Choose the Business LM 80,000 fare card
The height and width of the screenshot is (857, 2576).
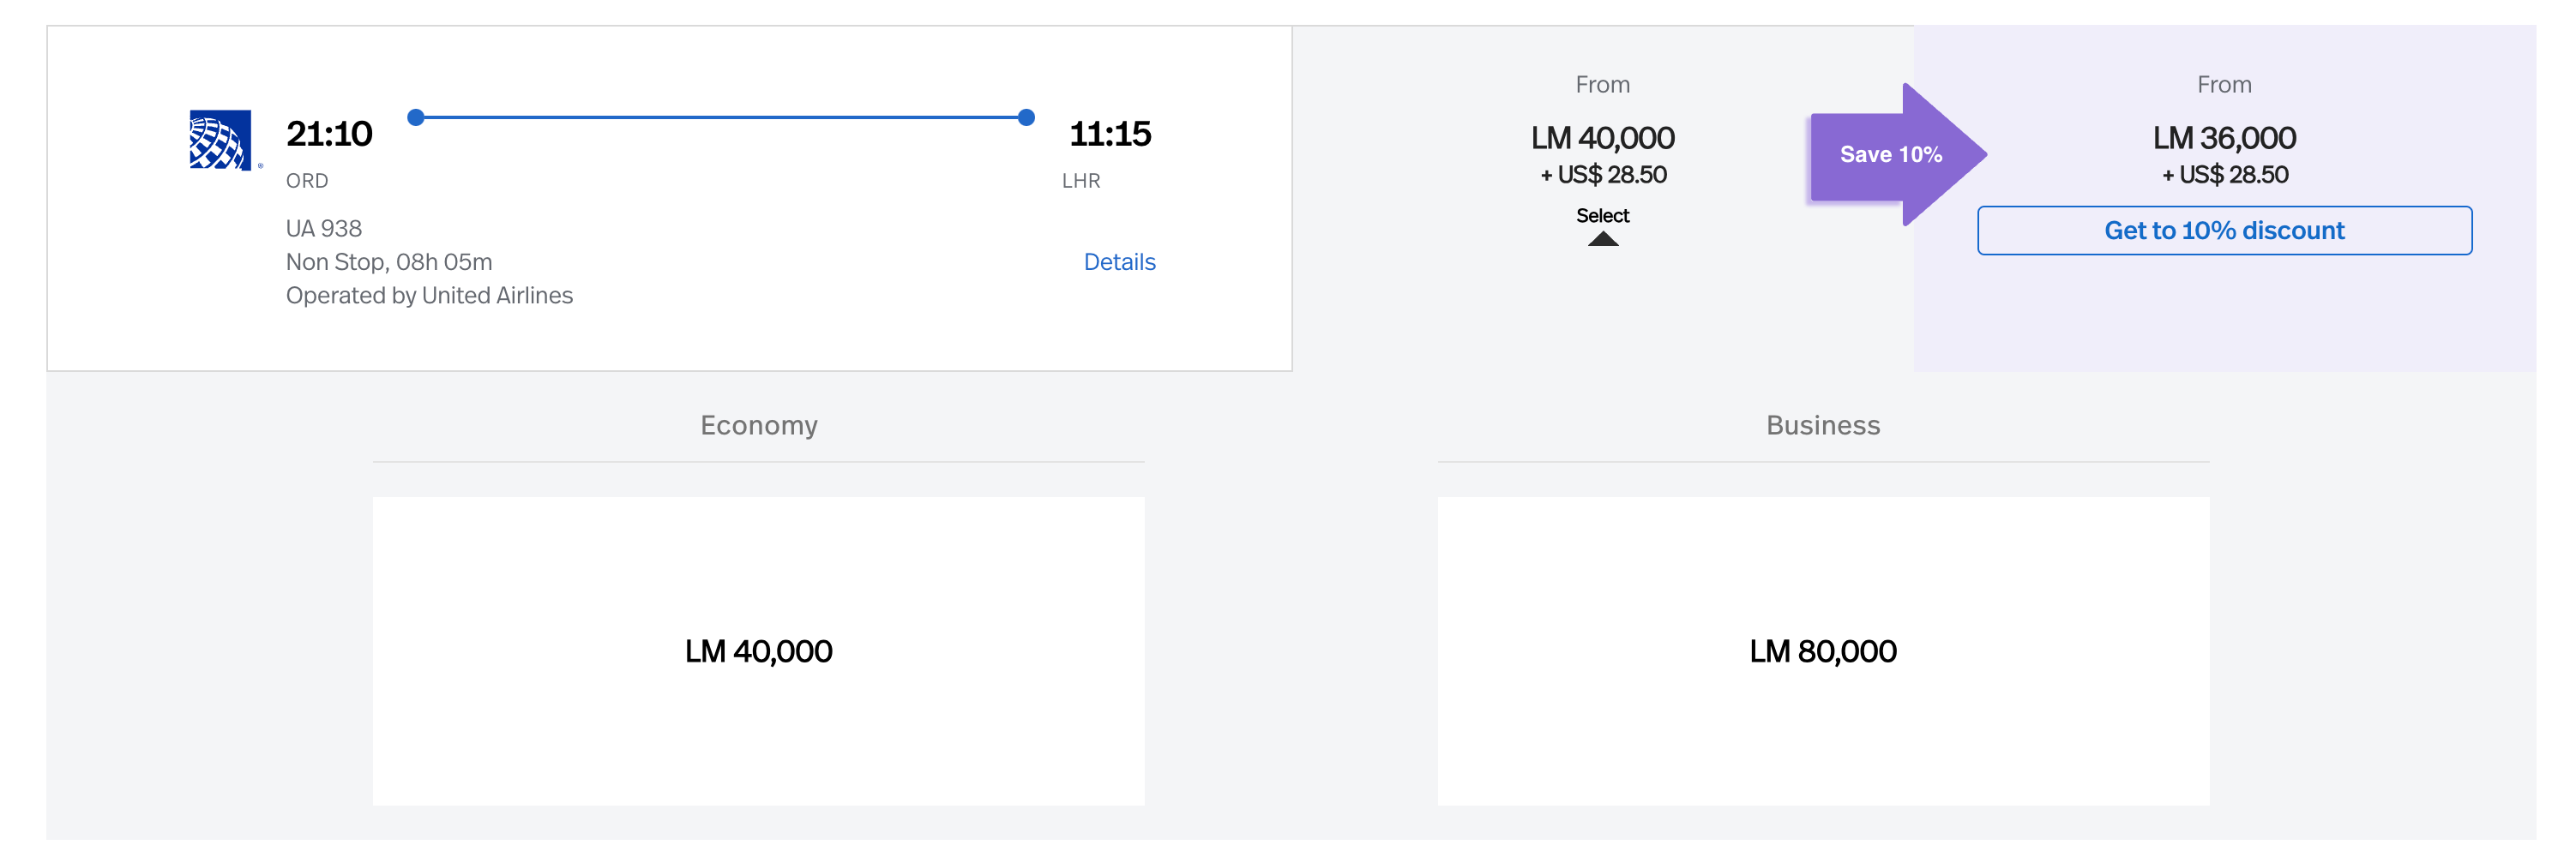pos(1822,651)
